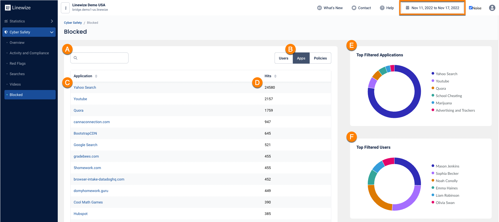499x222 pixels.
Task: Open BootstrapCDN link
Action: click(85, 133)
